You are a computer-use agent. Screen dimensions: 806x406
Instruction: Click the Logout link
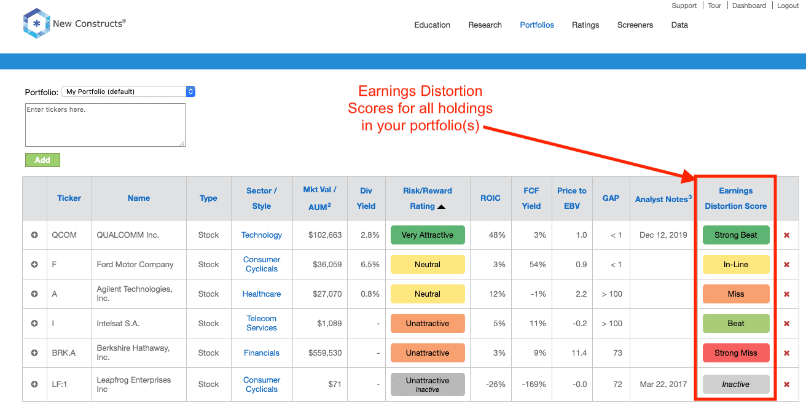(788, 6)
